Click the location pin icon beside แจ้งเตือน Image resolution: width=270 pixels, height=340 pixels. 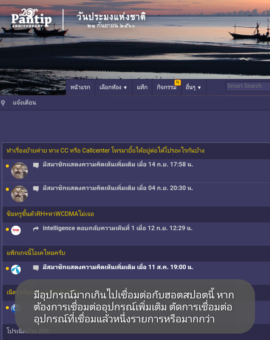pos(3,103)
